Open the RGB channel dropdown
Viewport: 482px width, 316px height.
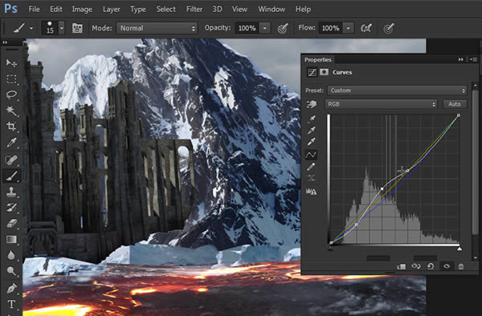[381, 104]
